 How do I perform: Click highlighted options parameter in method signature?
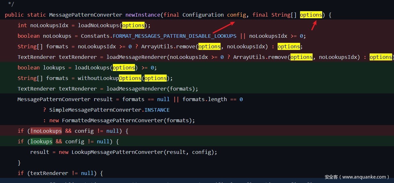311,15
